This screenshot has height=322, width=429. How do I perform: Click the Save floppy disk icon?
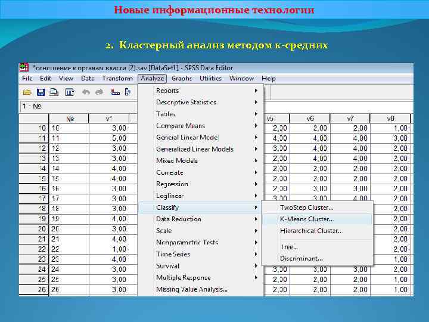(41, 92)
